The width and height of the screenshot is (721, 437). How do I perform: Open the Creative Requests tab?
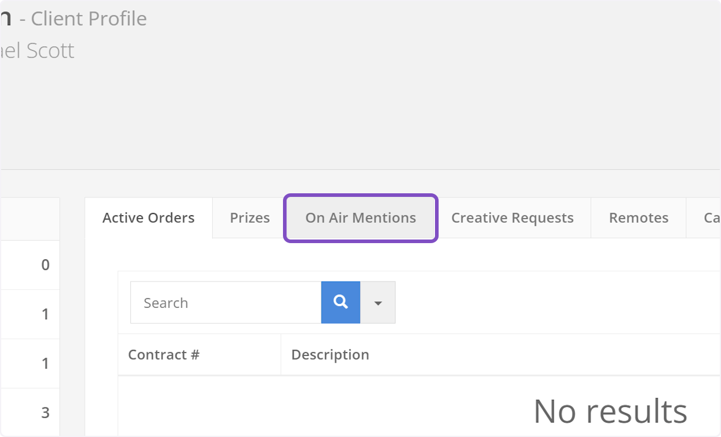coord(513,218)
